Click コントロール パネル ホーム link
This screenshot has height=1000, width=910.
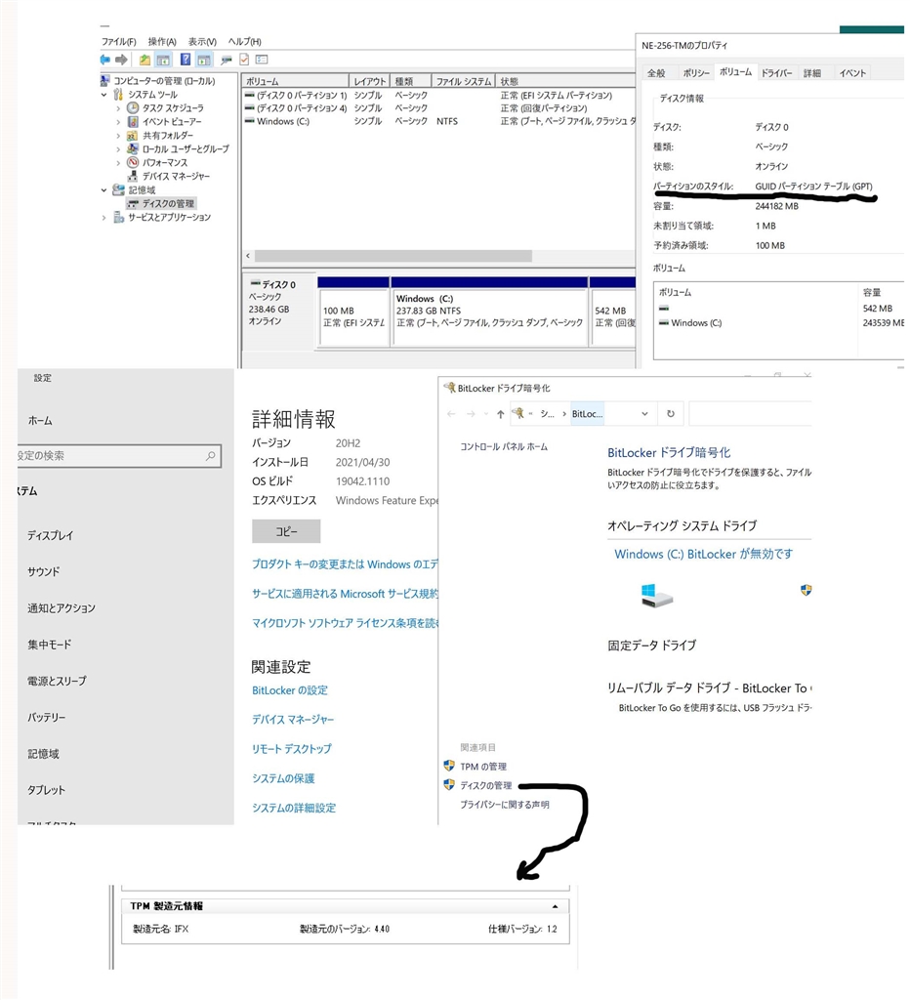point(504,446)
